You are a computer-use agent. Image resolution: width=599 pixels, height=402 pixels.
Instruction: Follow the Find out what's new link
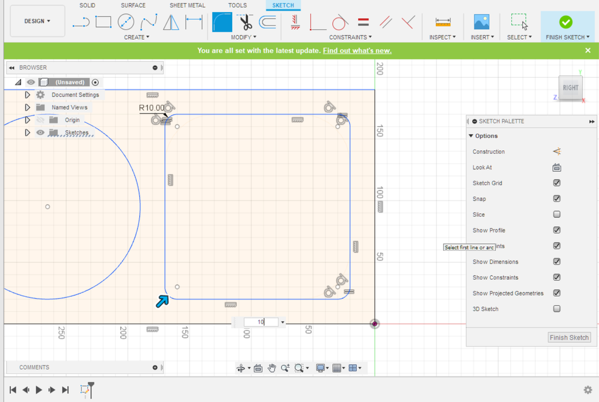pos(357,51)
